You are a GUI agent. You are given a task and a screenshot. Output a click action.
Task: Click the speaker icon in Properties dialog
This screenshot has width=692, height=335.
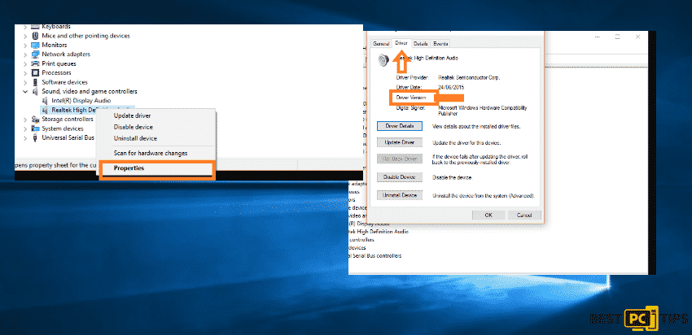(384, 60)
